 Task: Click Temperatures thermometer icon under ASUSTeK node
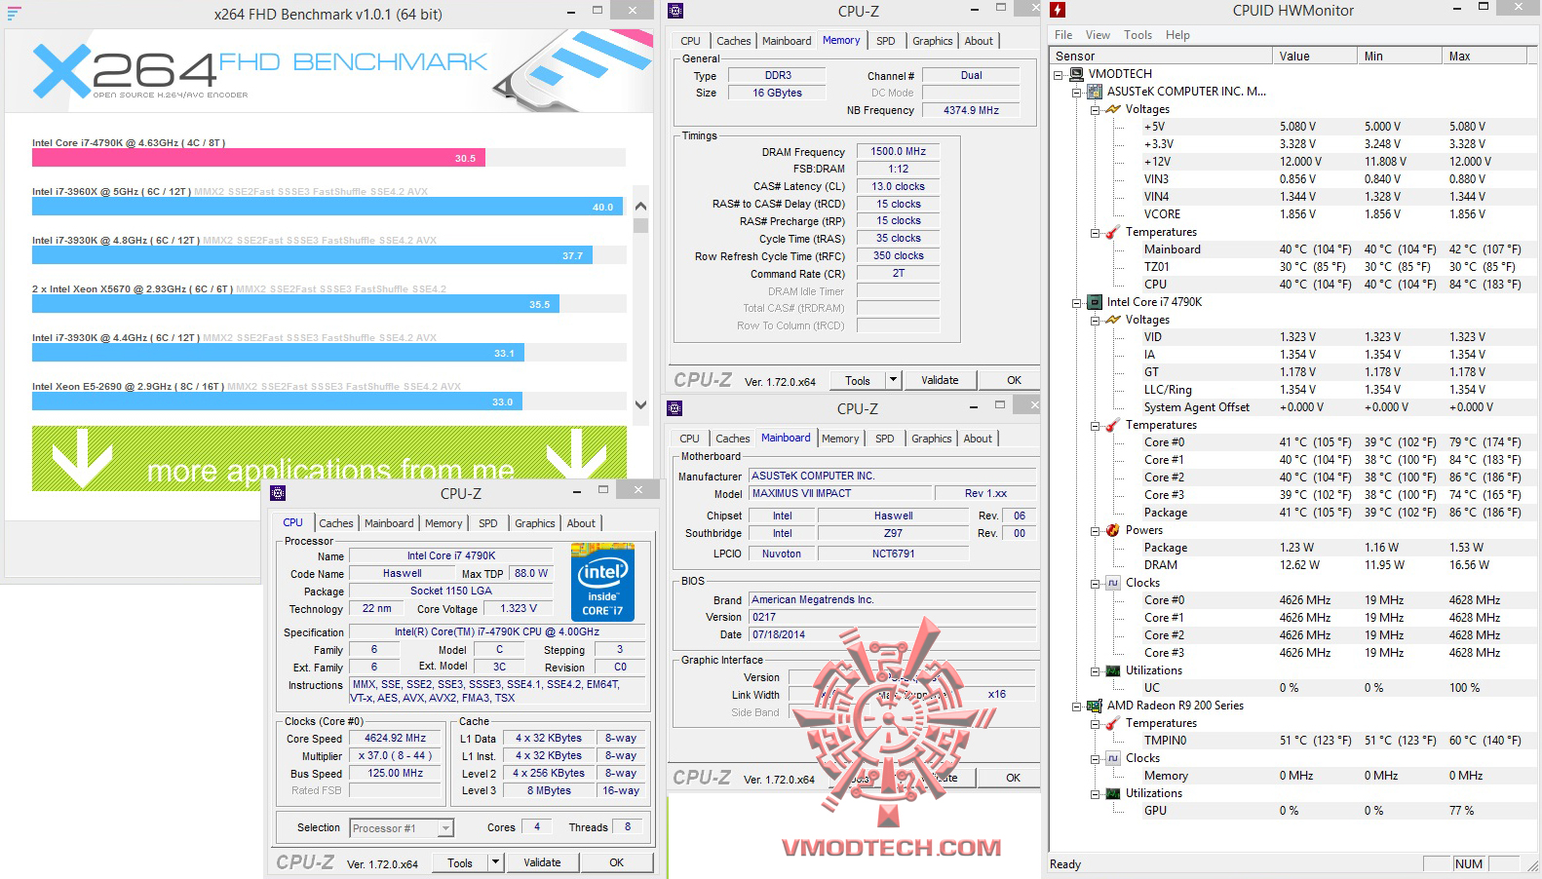click(x=1112, y=232)
